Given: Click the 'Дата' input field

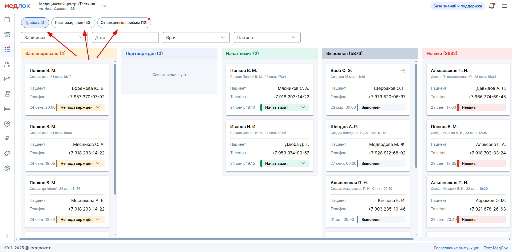Looking at the screenshot, I should [125, 37].
